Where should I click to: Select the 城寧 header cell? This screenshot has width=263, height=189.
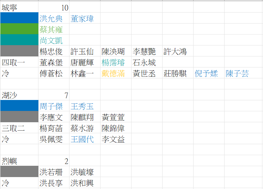click(19, 8)
